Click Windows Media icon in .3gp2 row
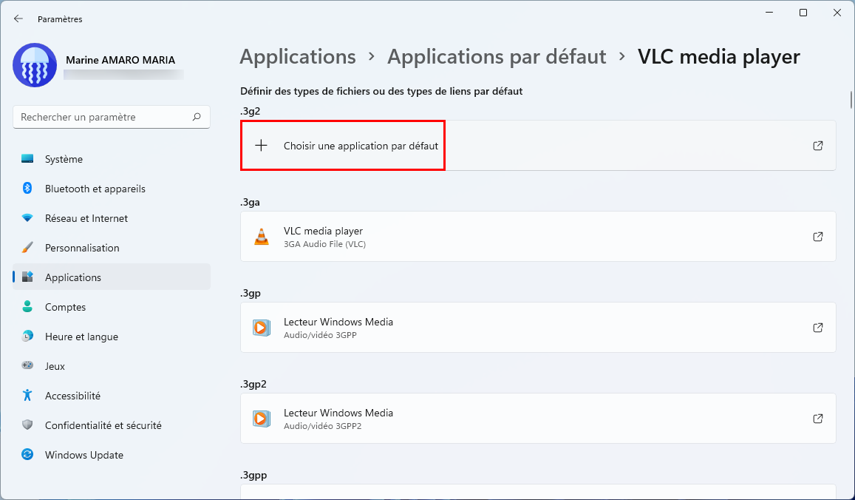This screenshot has width=855, height=500. [x=262, y=418]
